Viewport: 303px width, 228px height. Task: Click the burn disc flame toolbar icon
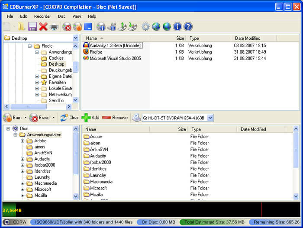[x=77, y=27]
